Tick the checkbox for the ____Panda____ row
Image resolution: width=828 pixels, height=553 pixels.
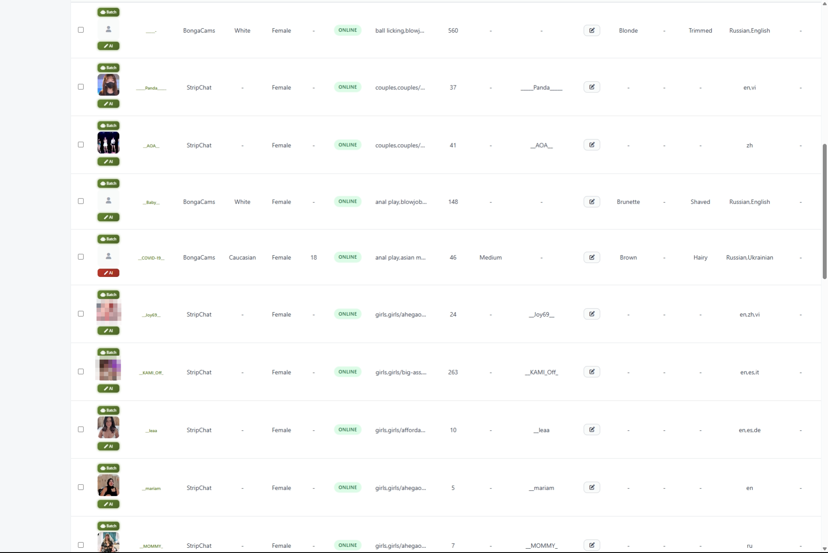tap(81, 87)
